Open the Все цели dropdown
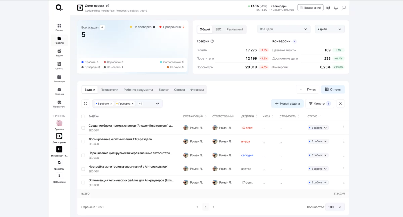403x217 pixels. click(x=284, y=29)
